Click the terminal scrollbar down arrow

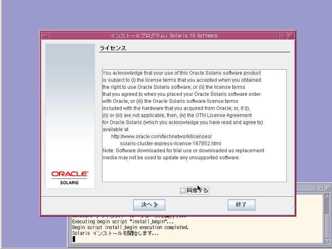click(x=327, y=241)
